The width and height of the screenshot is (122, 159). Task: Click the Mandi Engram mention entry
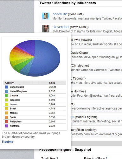click(96, 119)
